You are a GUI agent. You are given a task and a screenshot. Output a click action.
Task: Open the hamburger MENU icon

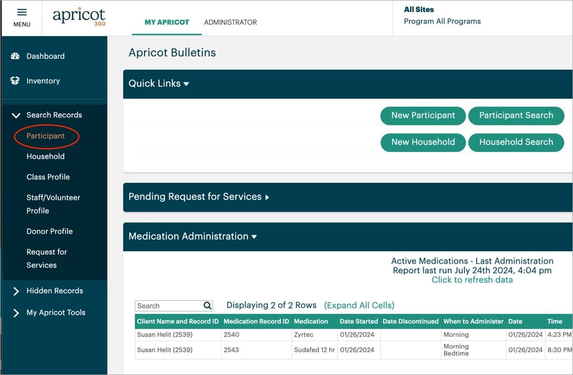pyautogui.click(x=22, y=13)
